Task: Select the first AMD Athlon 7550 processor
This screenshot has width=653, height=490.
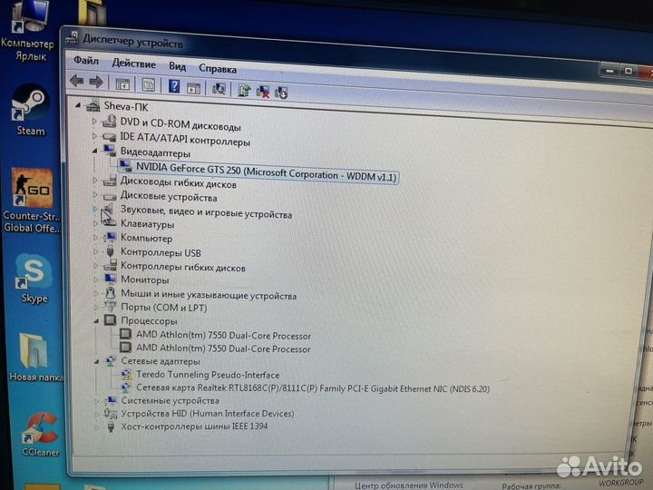Action: coord(222,334)
